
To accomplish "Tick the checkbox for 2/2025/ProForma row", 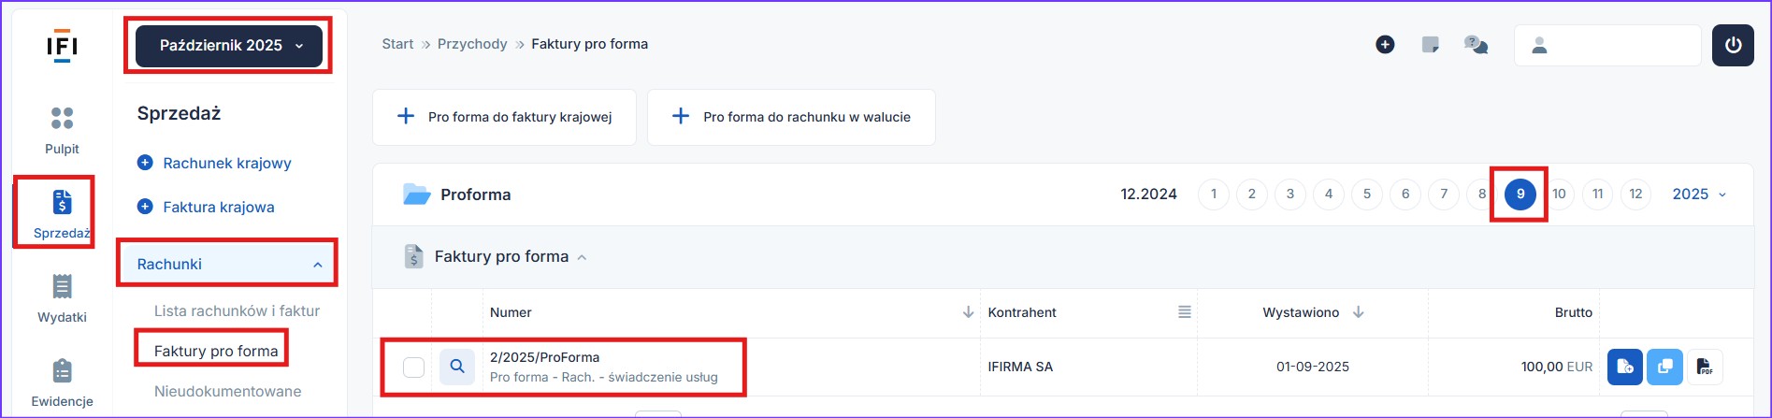I will [x=413, y=367].
